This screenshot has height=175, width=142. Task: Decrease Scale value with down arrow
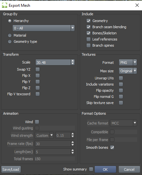pos(73,64)
